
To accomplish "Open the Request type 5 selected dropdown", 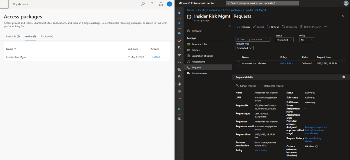I will click(245, 48).
